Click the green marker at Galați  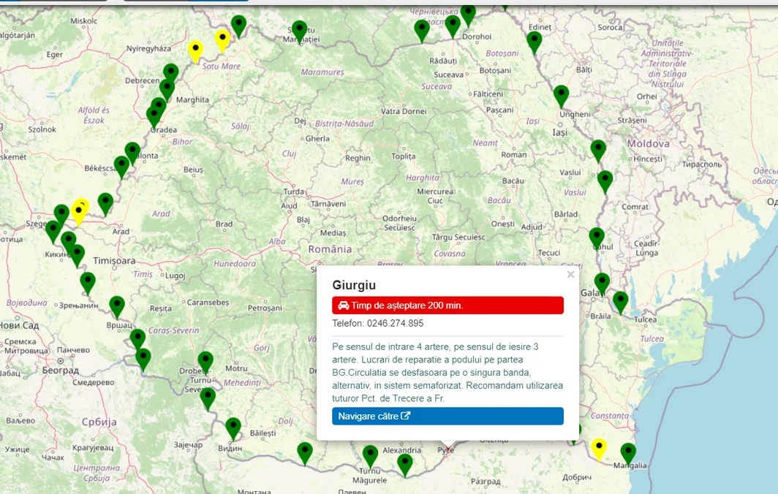602,285
